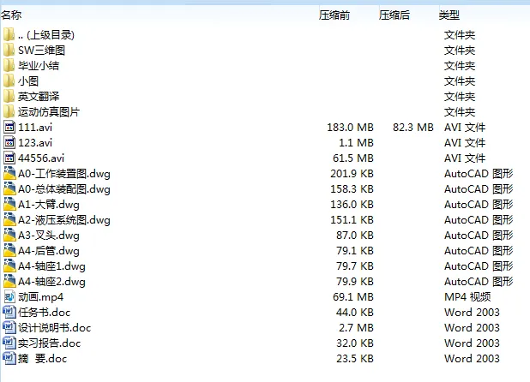530x382 pixels.
Task: Click the A4-轴座2.dwg AutoCAD icon
Action: coord(9,282)
